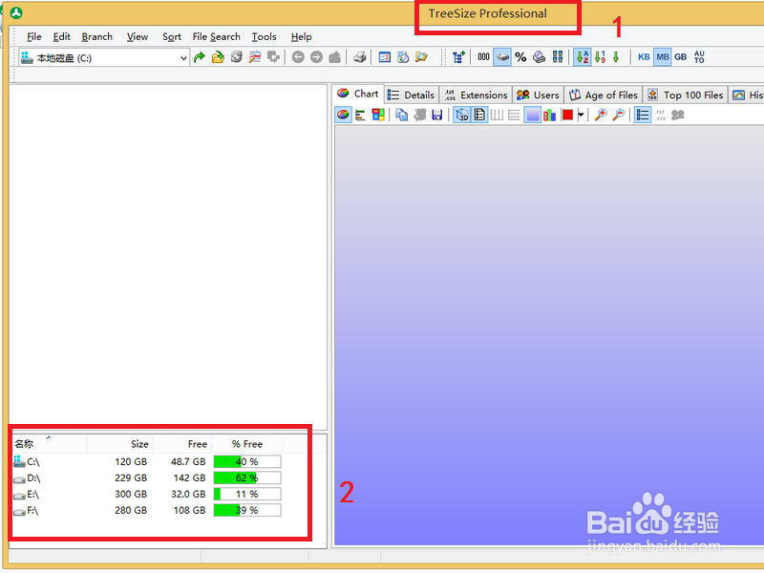
Task: Toggle the show files list icon
Action: pyautogui.click(x=643, y=115)
